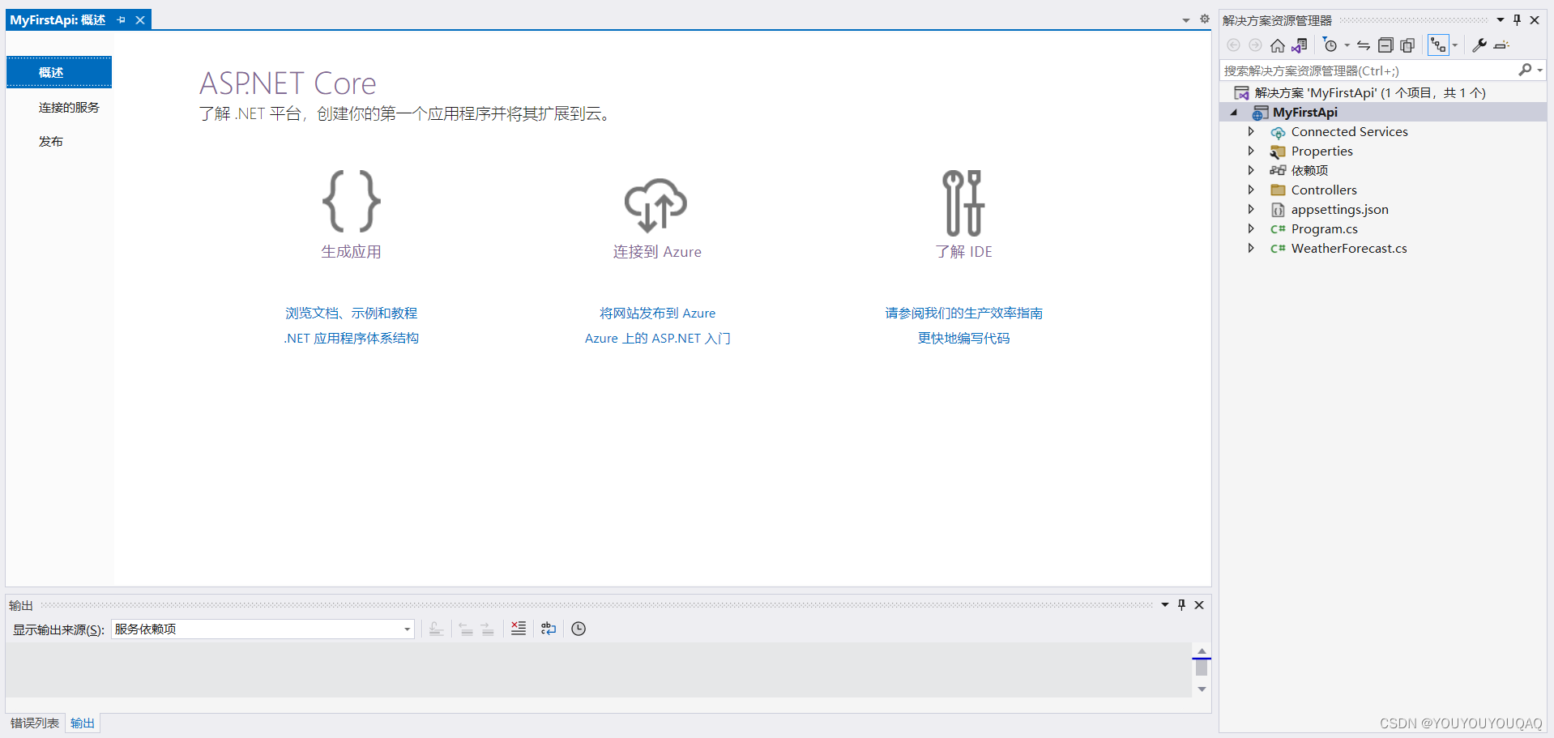Viewport: 1554px width, 738px height.
Task: Expand Connected Services node
Action: 1251,131
